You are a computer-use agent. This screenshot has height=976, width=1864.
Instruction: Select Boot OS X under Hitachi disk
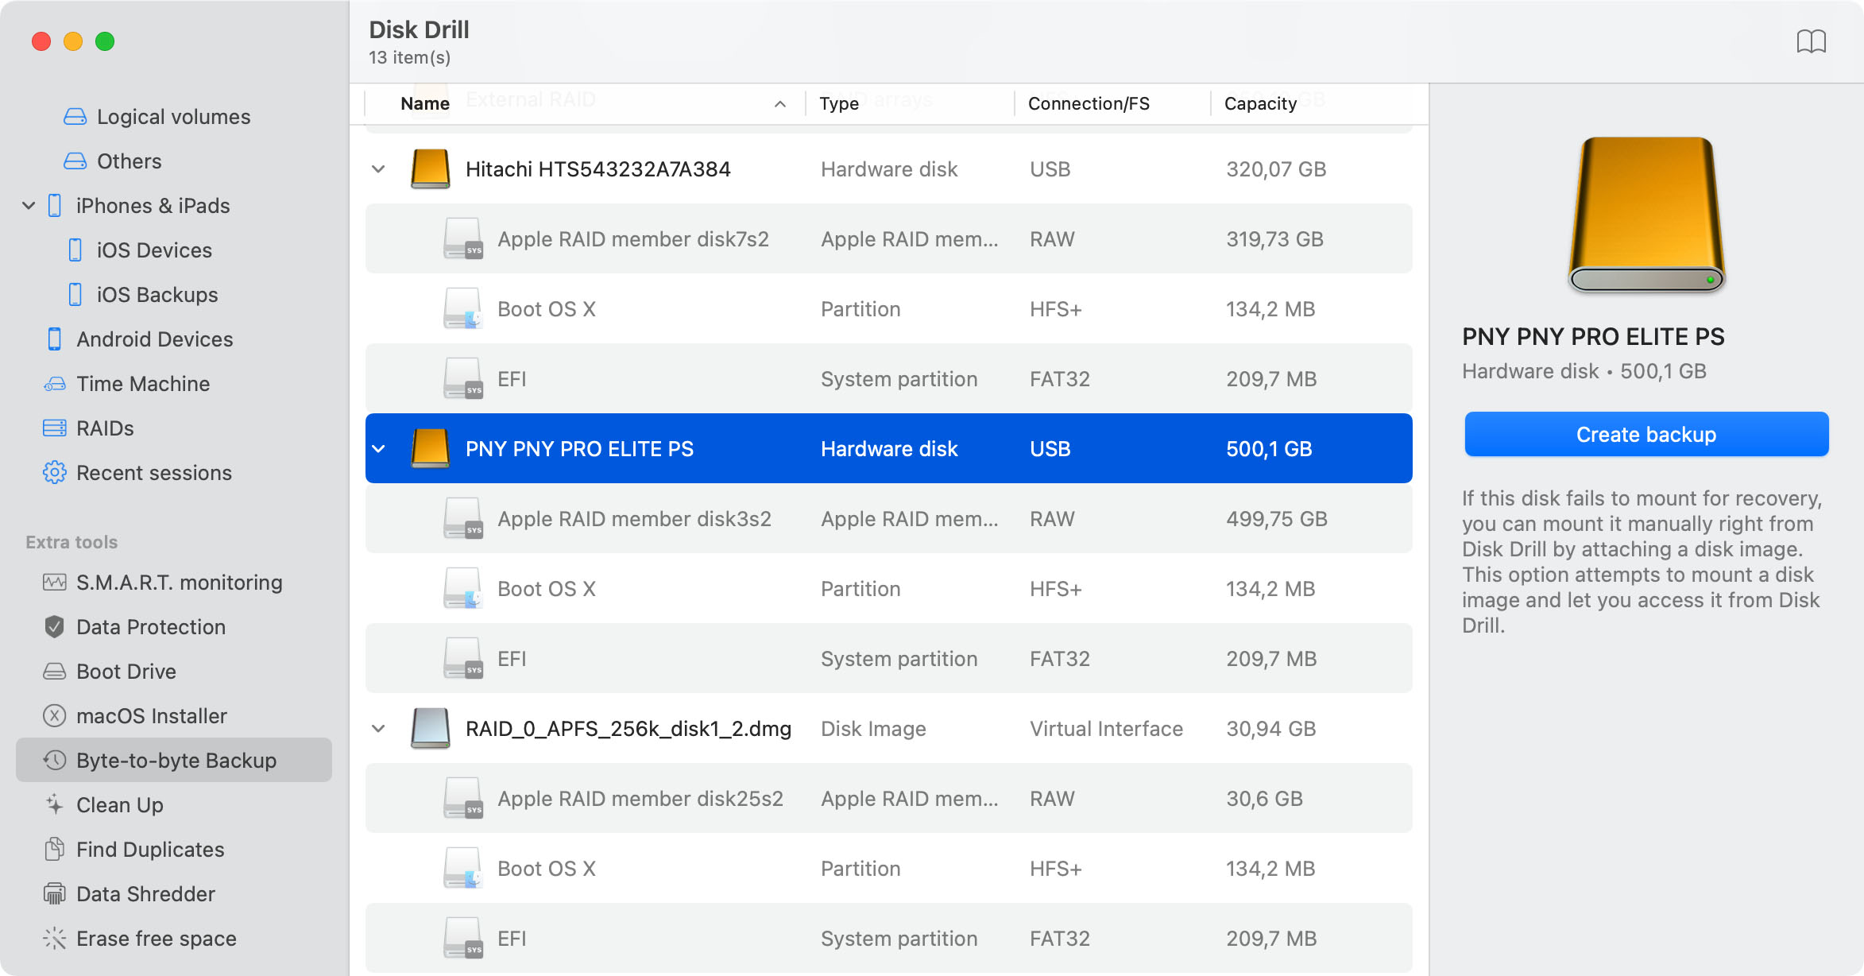click(888, 309)
